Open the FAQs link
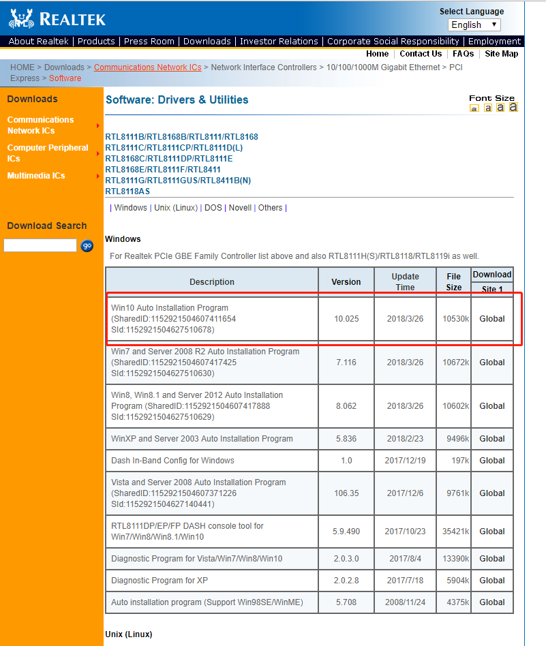Viewport: 546px width, 646px height. click(463, 54)
